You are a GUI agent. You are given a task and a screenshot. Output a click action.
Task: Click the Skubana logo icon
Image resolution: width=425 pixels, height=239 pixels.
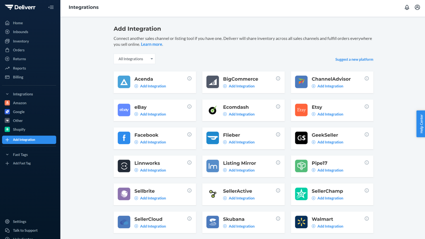coord(212,222)
